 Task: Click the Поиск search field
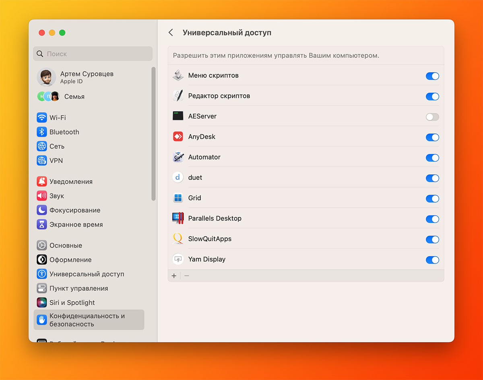(93, 54)
